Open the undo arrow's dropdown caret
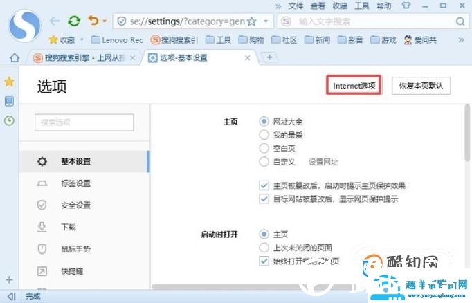Screen dimensions: 472x303 point(105,21)
